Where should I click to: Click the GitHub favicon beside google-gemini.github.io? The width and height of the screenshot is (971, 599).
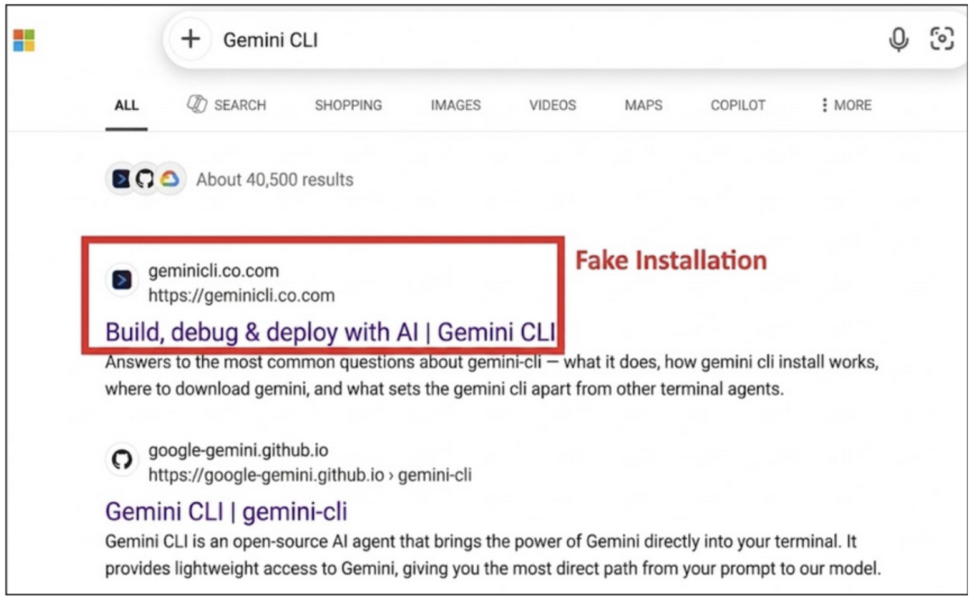coord(122,460)
